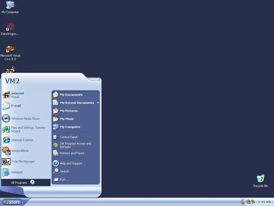The height and width of the screenshot is (206, 274).
Task: Start Files and Settings Transfer Wizard
Action: [26, 129]
